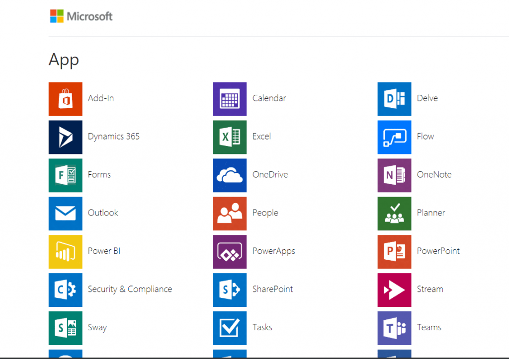The height and width of the screenshot is (359, 509).
Task: Click the Teams app icon
Action: [394, 328]
